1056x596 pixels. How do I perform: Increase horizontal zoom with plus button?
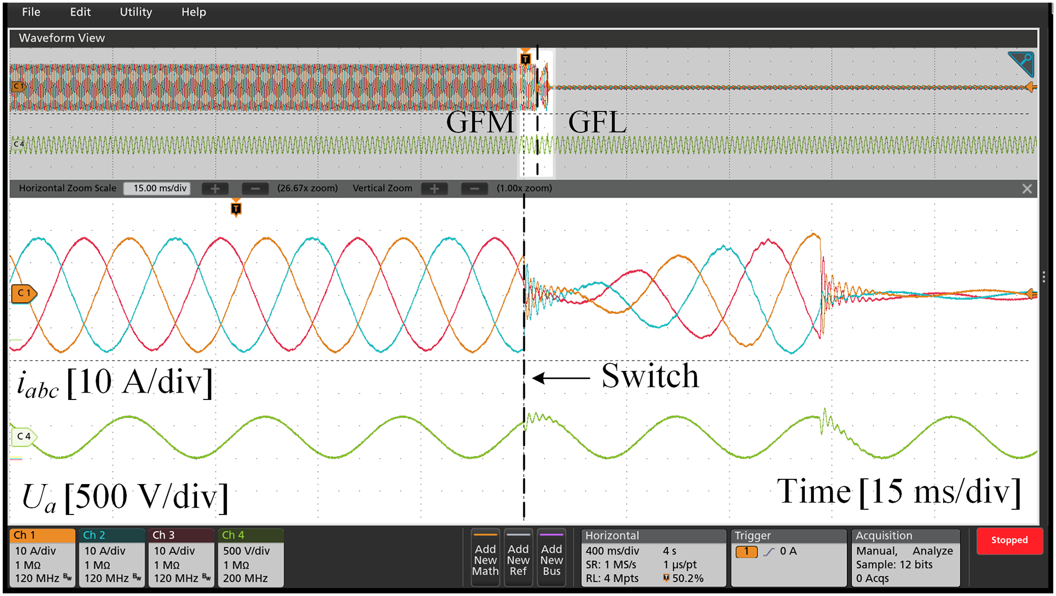coord(215,189)
